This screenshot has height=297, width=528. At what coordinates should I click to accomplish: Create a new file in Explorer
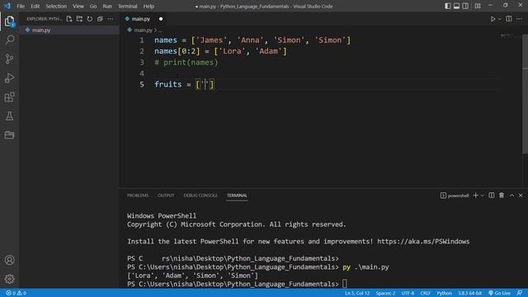(69, 19)
